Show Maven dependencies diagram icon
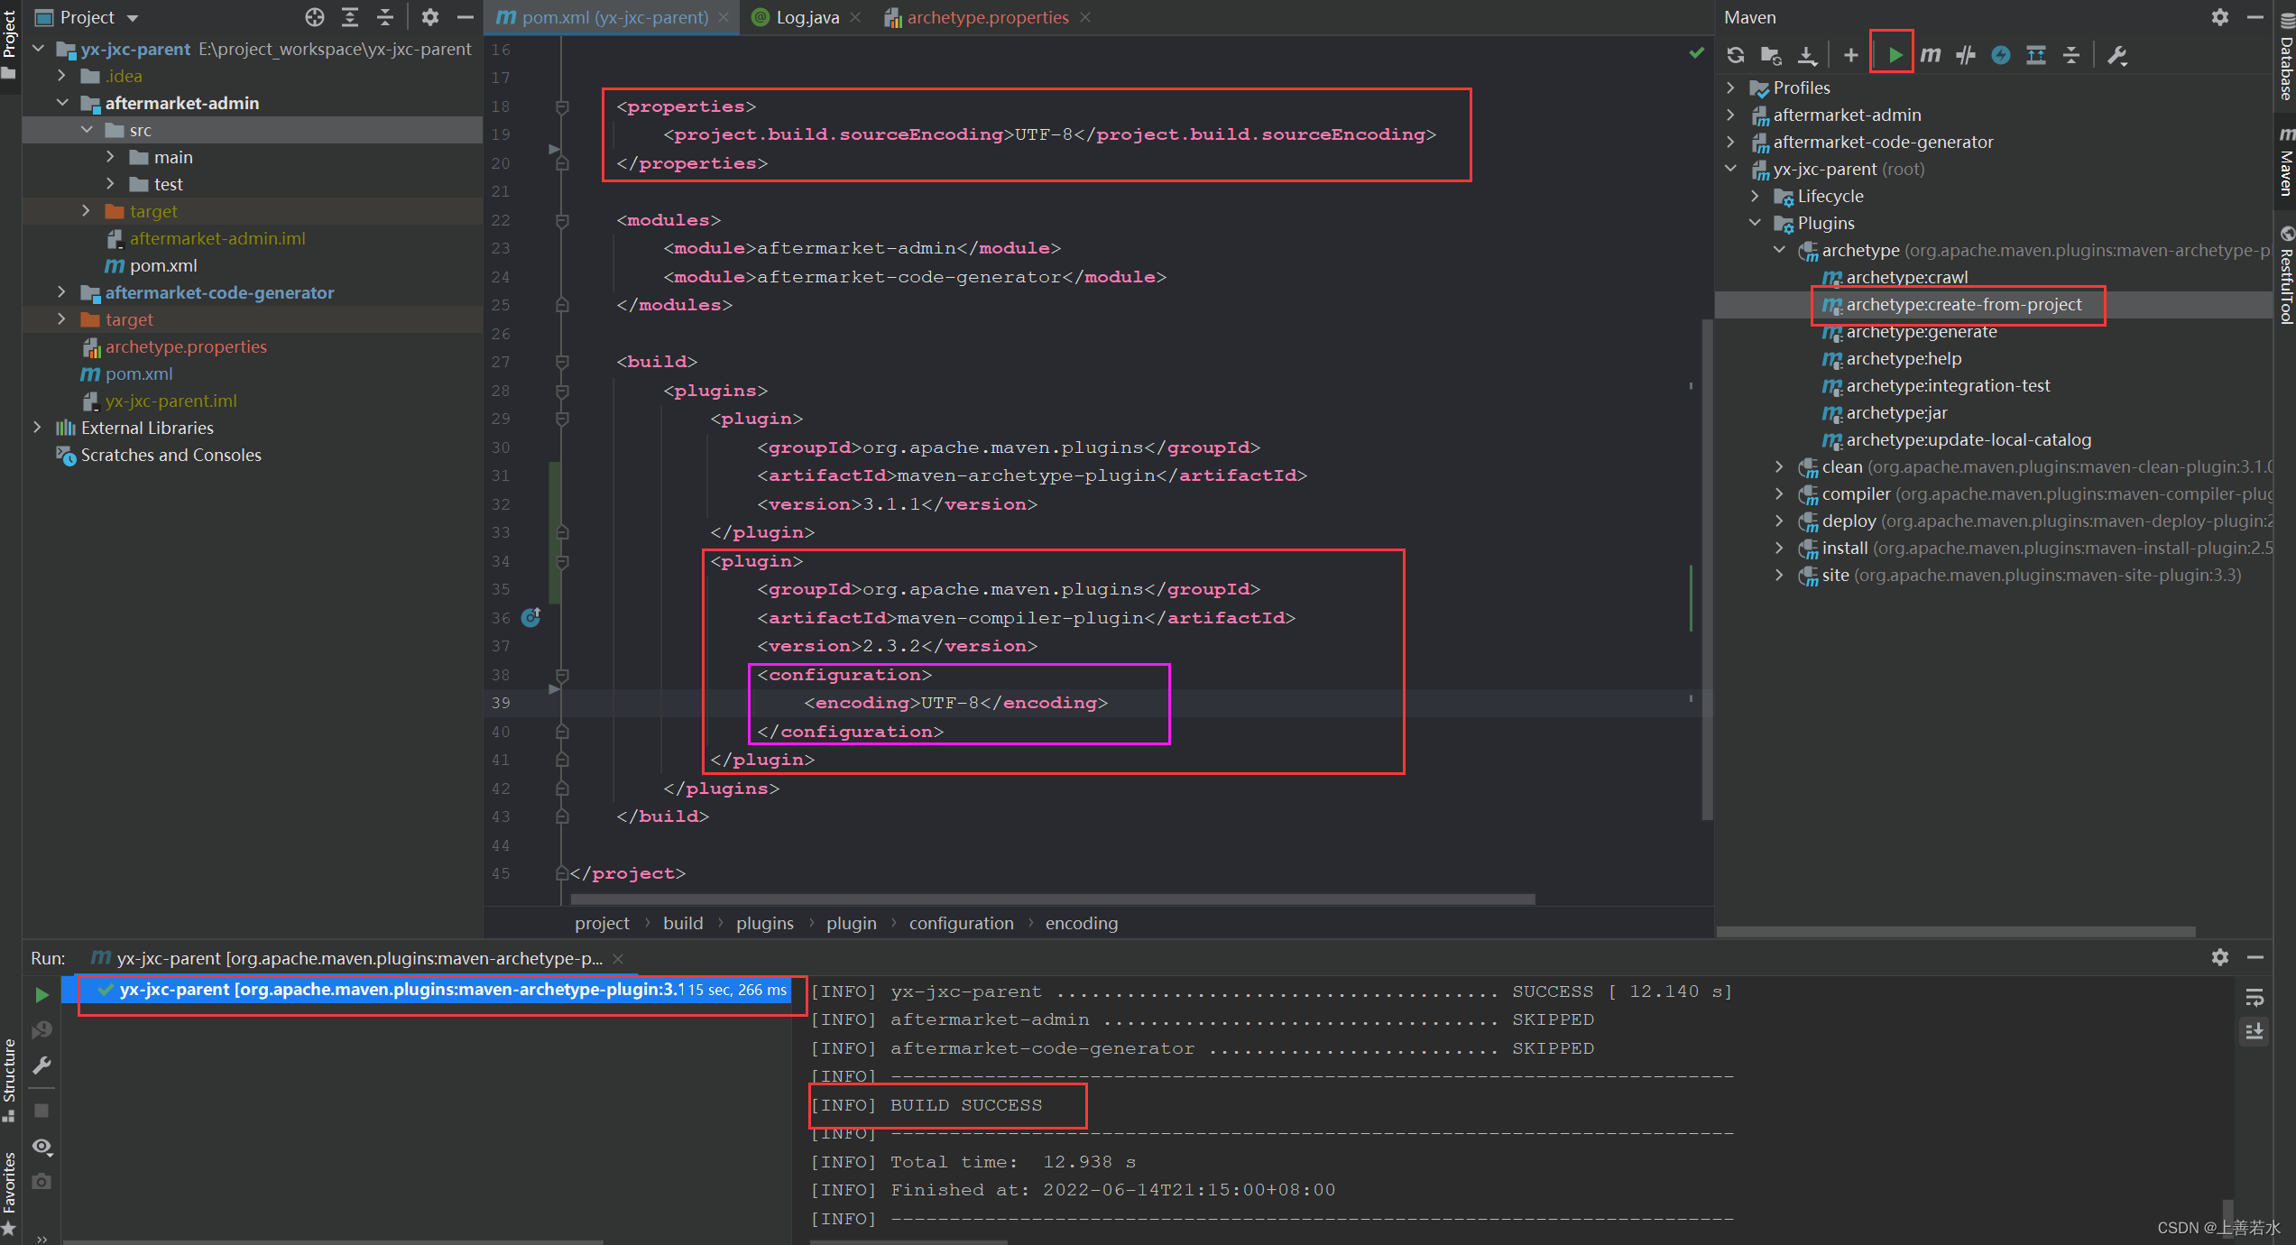This screenshot has height=1245, width=2296. coord(2036,55)
